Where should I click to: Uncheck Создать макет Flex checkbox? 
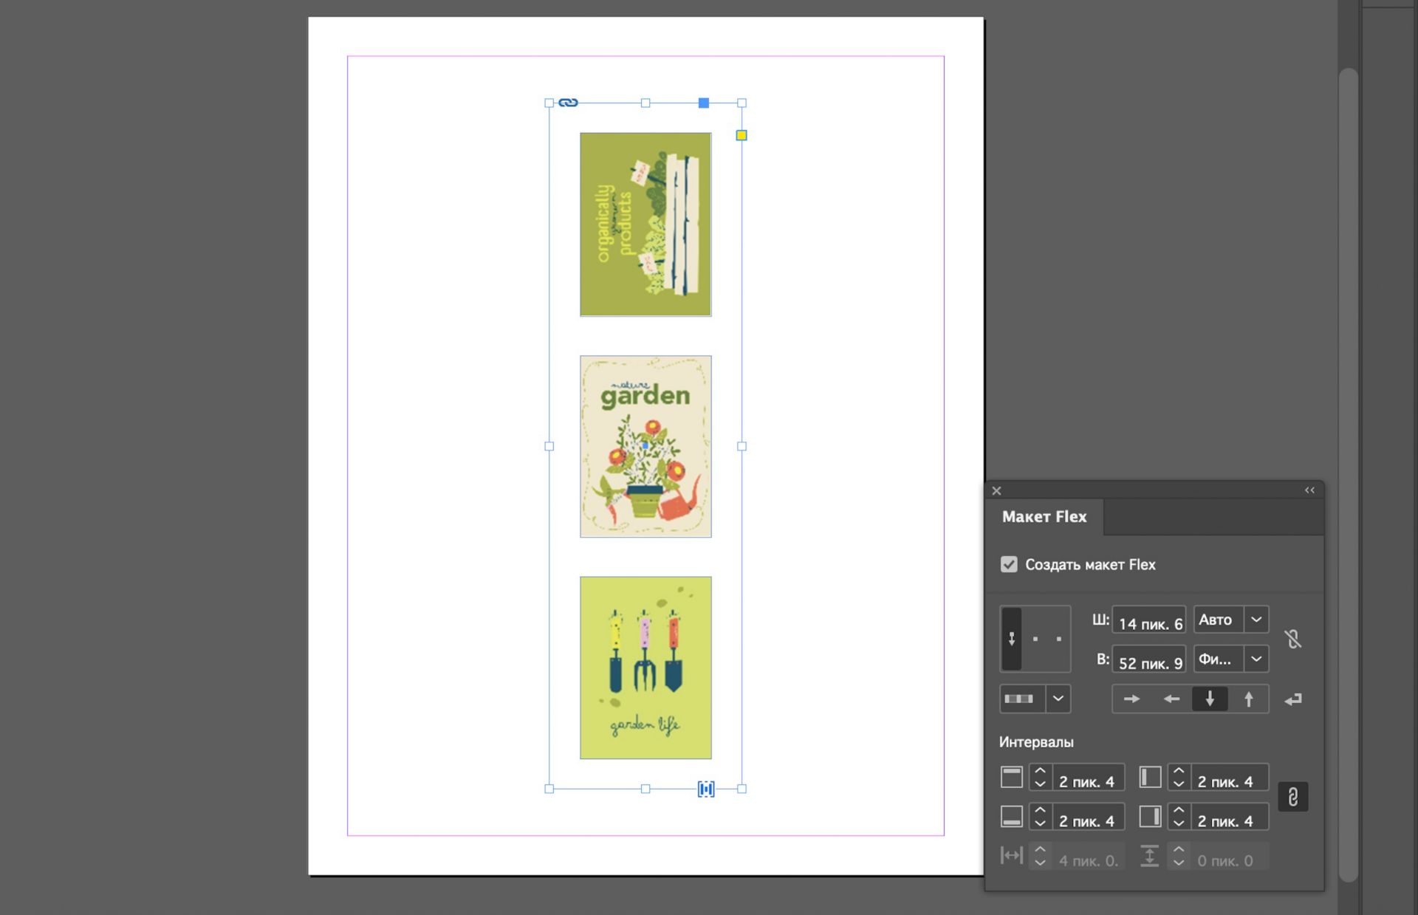(x=1009, y=564)
